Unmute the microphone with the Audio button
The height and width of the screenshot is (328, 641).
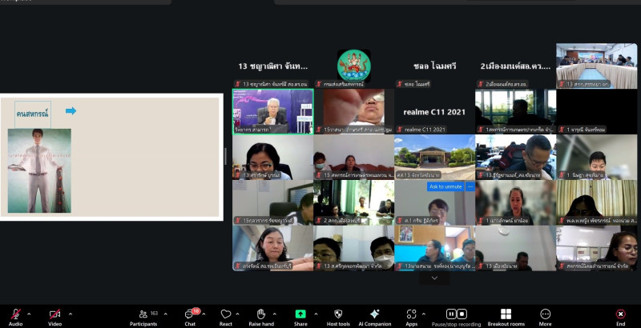(x=15, y=314)
